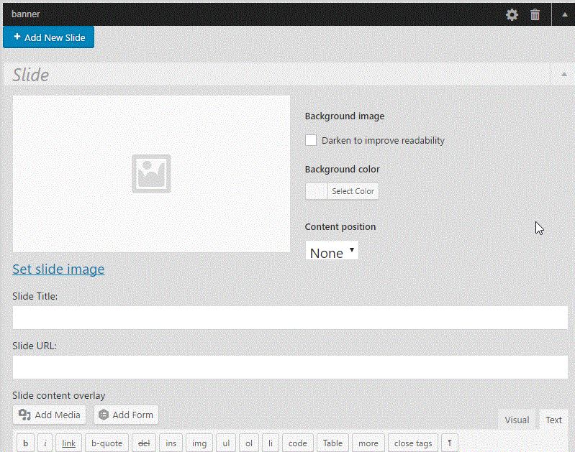
Task: Insert read more tag with more button
Action: 368,443
